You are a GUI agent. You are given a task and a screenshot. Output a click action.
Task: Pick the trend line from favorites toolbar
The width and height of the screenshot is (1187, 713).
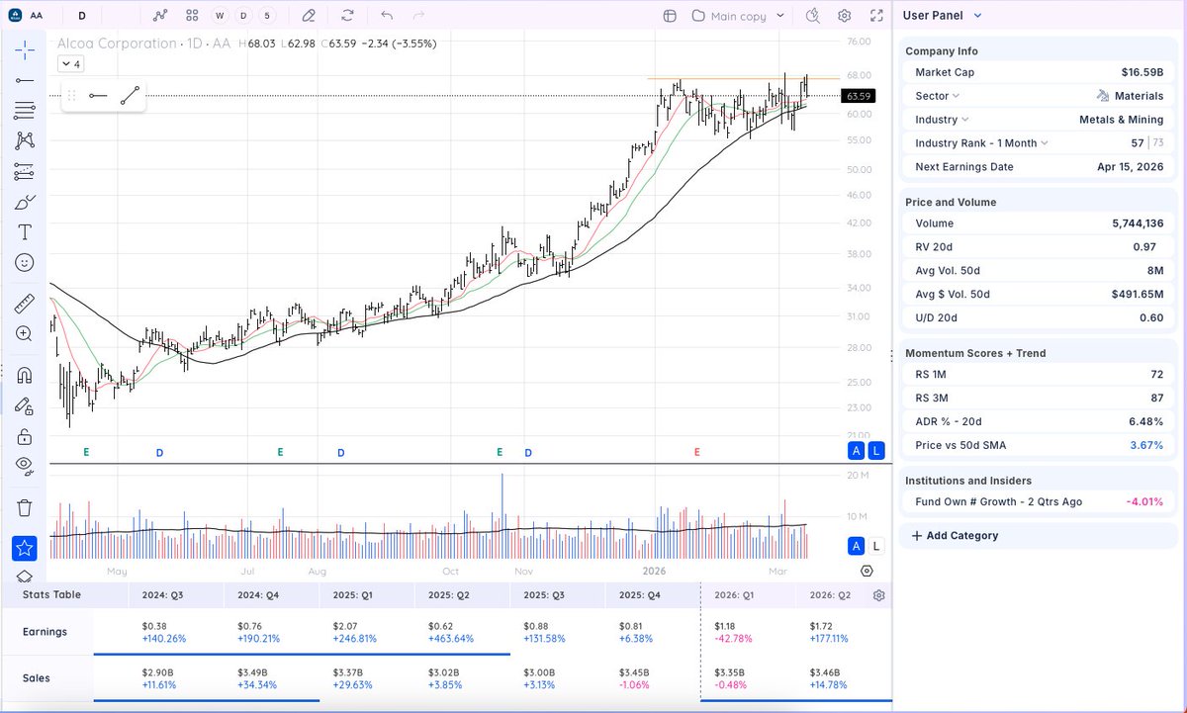(130, 96)
